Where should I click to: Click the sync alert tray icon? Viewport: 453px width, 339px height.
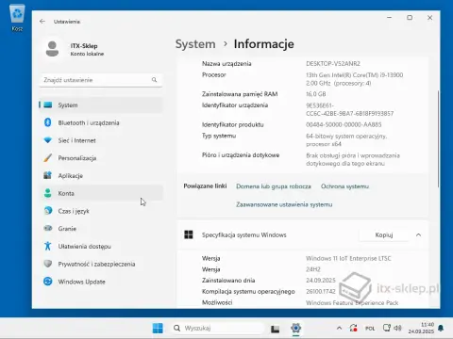pyautogui.click(x=354, y=328)
